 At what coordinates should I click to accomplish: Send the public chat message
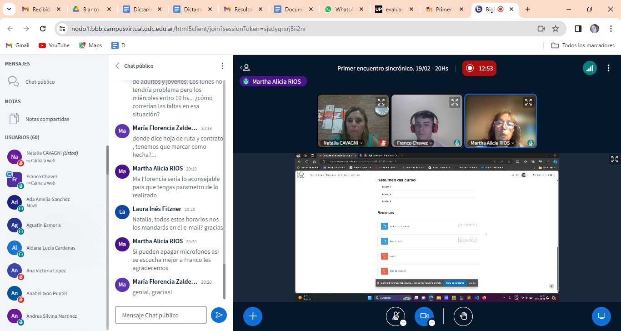pos(219,315)
